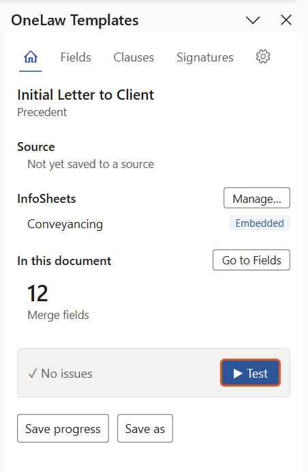Click the Merge fields label
Viewport: 308px width, 472px height.
click(58, 315)
